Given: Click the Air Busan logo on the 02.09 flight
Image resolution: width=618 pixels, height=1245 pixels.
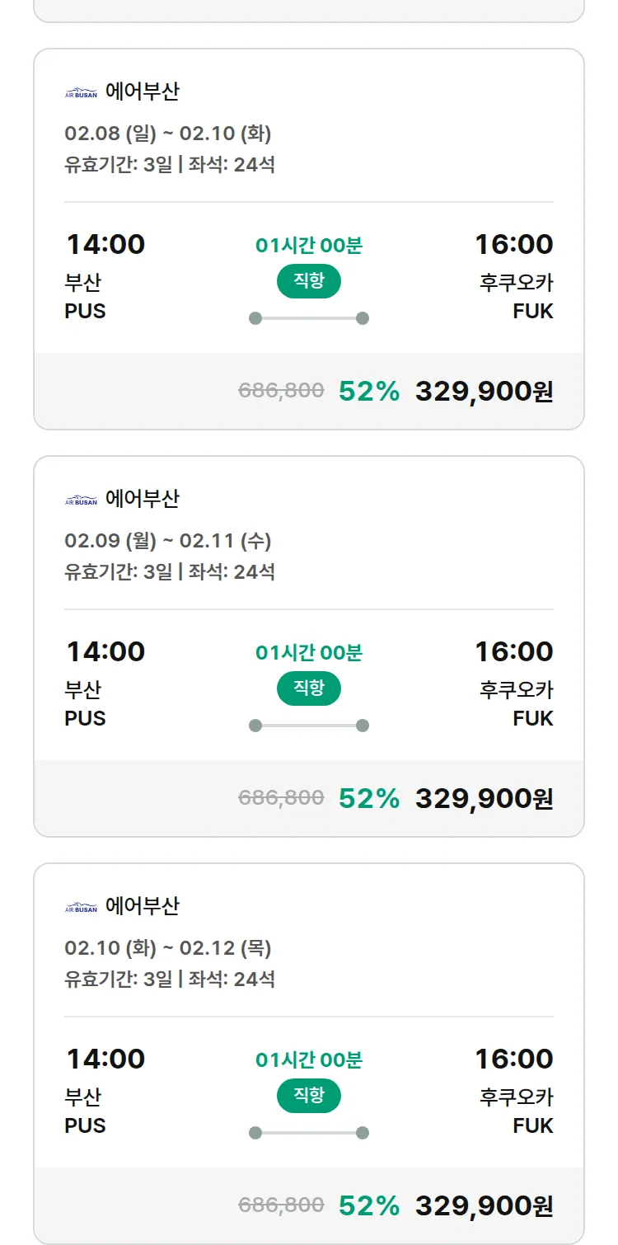Looking at the screenshot, I should (x=81, y=500).
